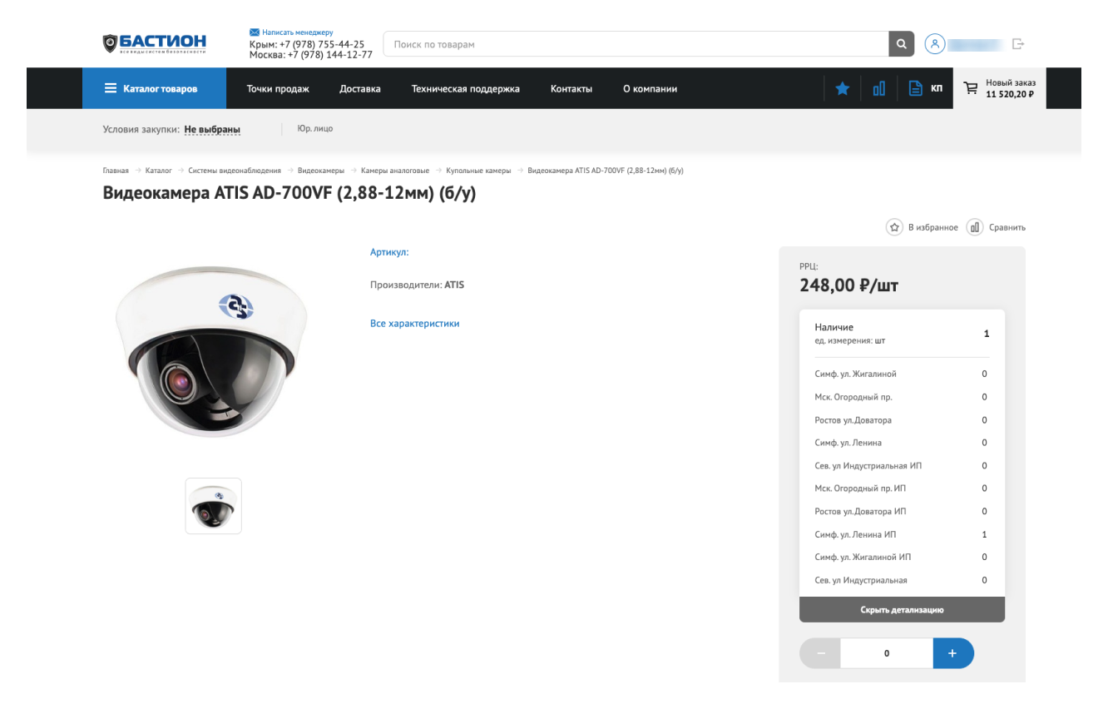Open comparison chart icon in navigation bar
Screen dimensions: 1108x709
878,88
